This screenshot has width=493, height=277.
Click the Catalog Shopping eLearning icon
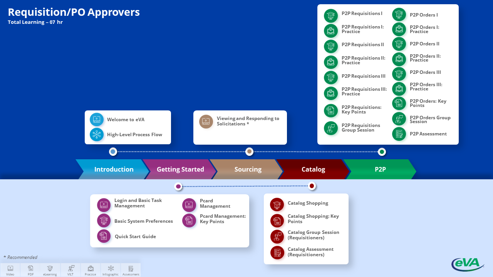[x=277, y=205]
